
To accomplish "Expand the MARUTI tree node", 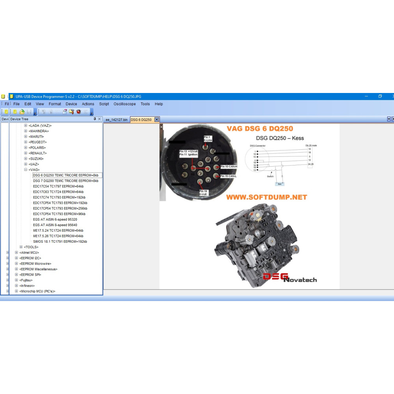I will click(x=26, y=136).
